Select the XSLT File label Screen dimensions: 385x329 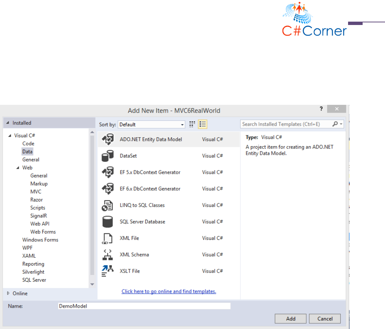pyautogui.click(x=130, y=271)
